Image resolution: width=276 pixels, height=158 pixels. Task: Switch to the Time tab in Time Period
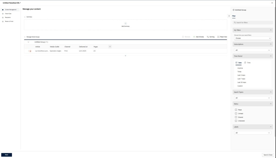[247, 63]
